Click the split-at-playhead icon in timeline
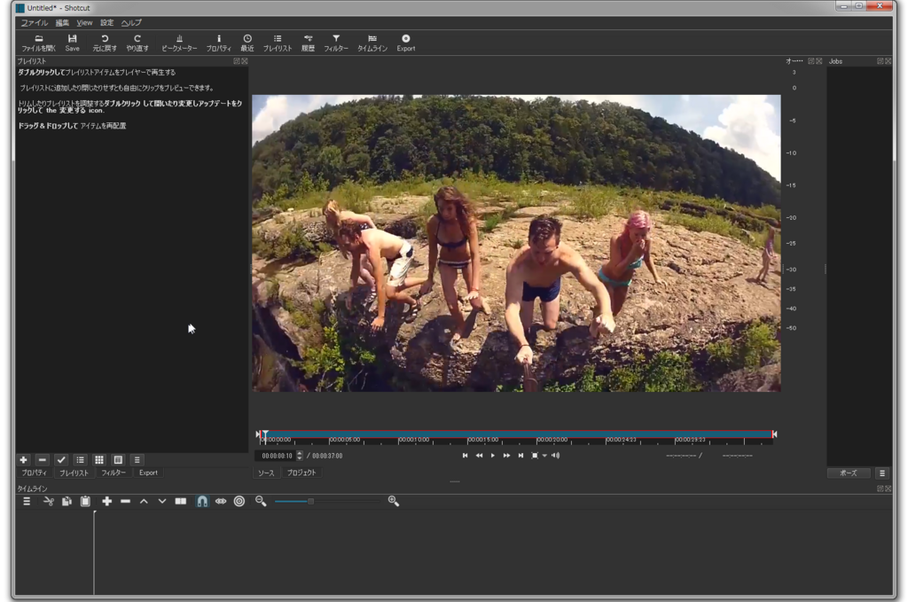This screenshot has width=908, height=602. (x=181, y=501)
